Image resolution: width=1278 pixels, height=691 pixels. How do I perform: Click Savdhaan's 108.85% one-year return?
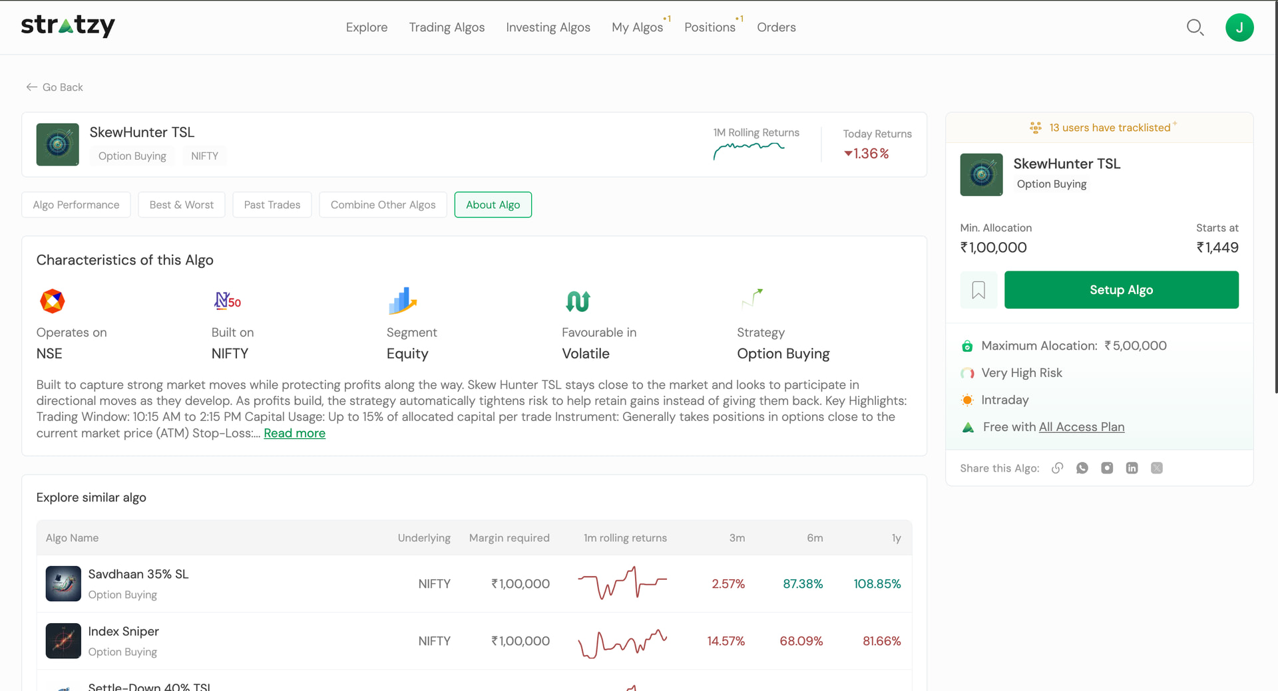(877, 584)
